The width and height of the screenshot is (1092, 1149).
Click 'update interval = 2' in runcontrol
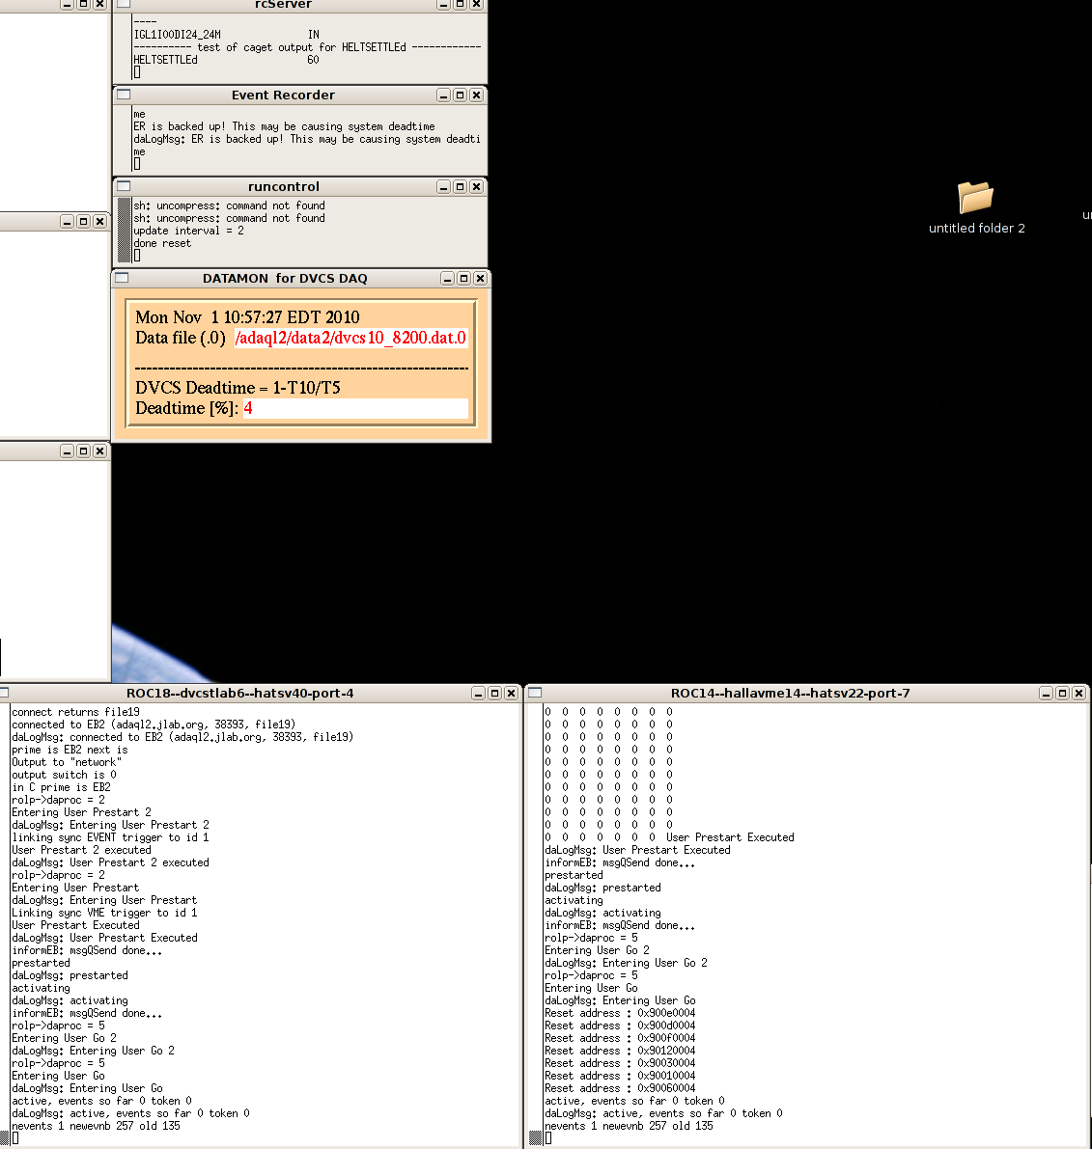click(x=188, y=231)
